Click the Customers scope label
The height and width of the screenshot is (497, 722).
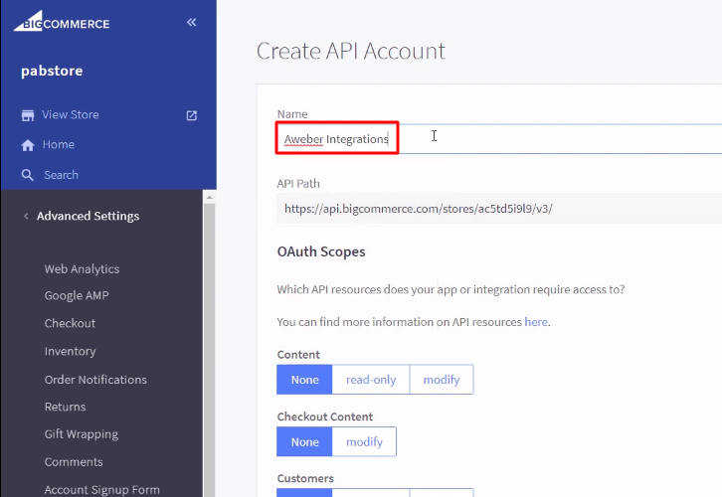tap(305, 478)
